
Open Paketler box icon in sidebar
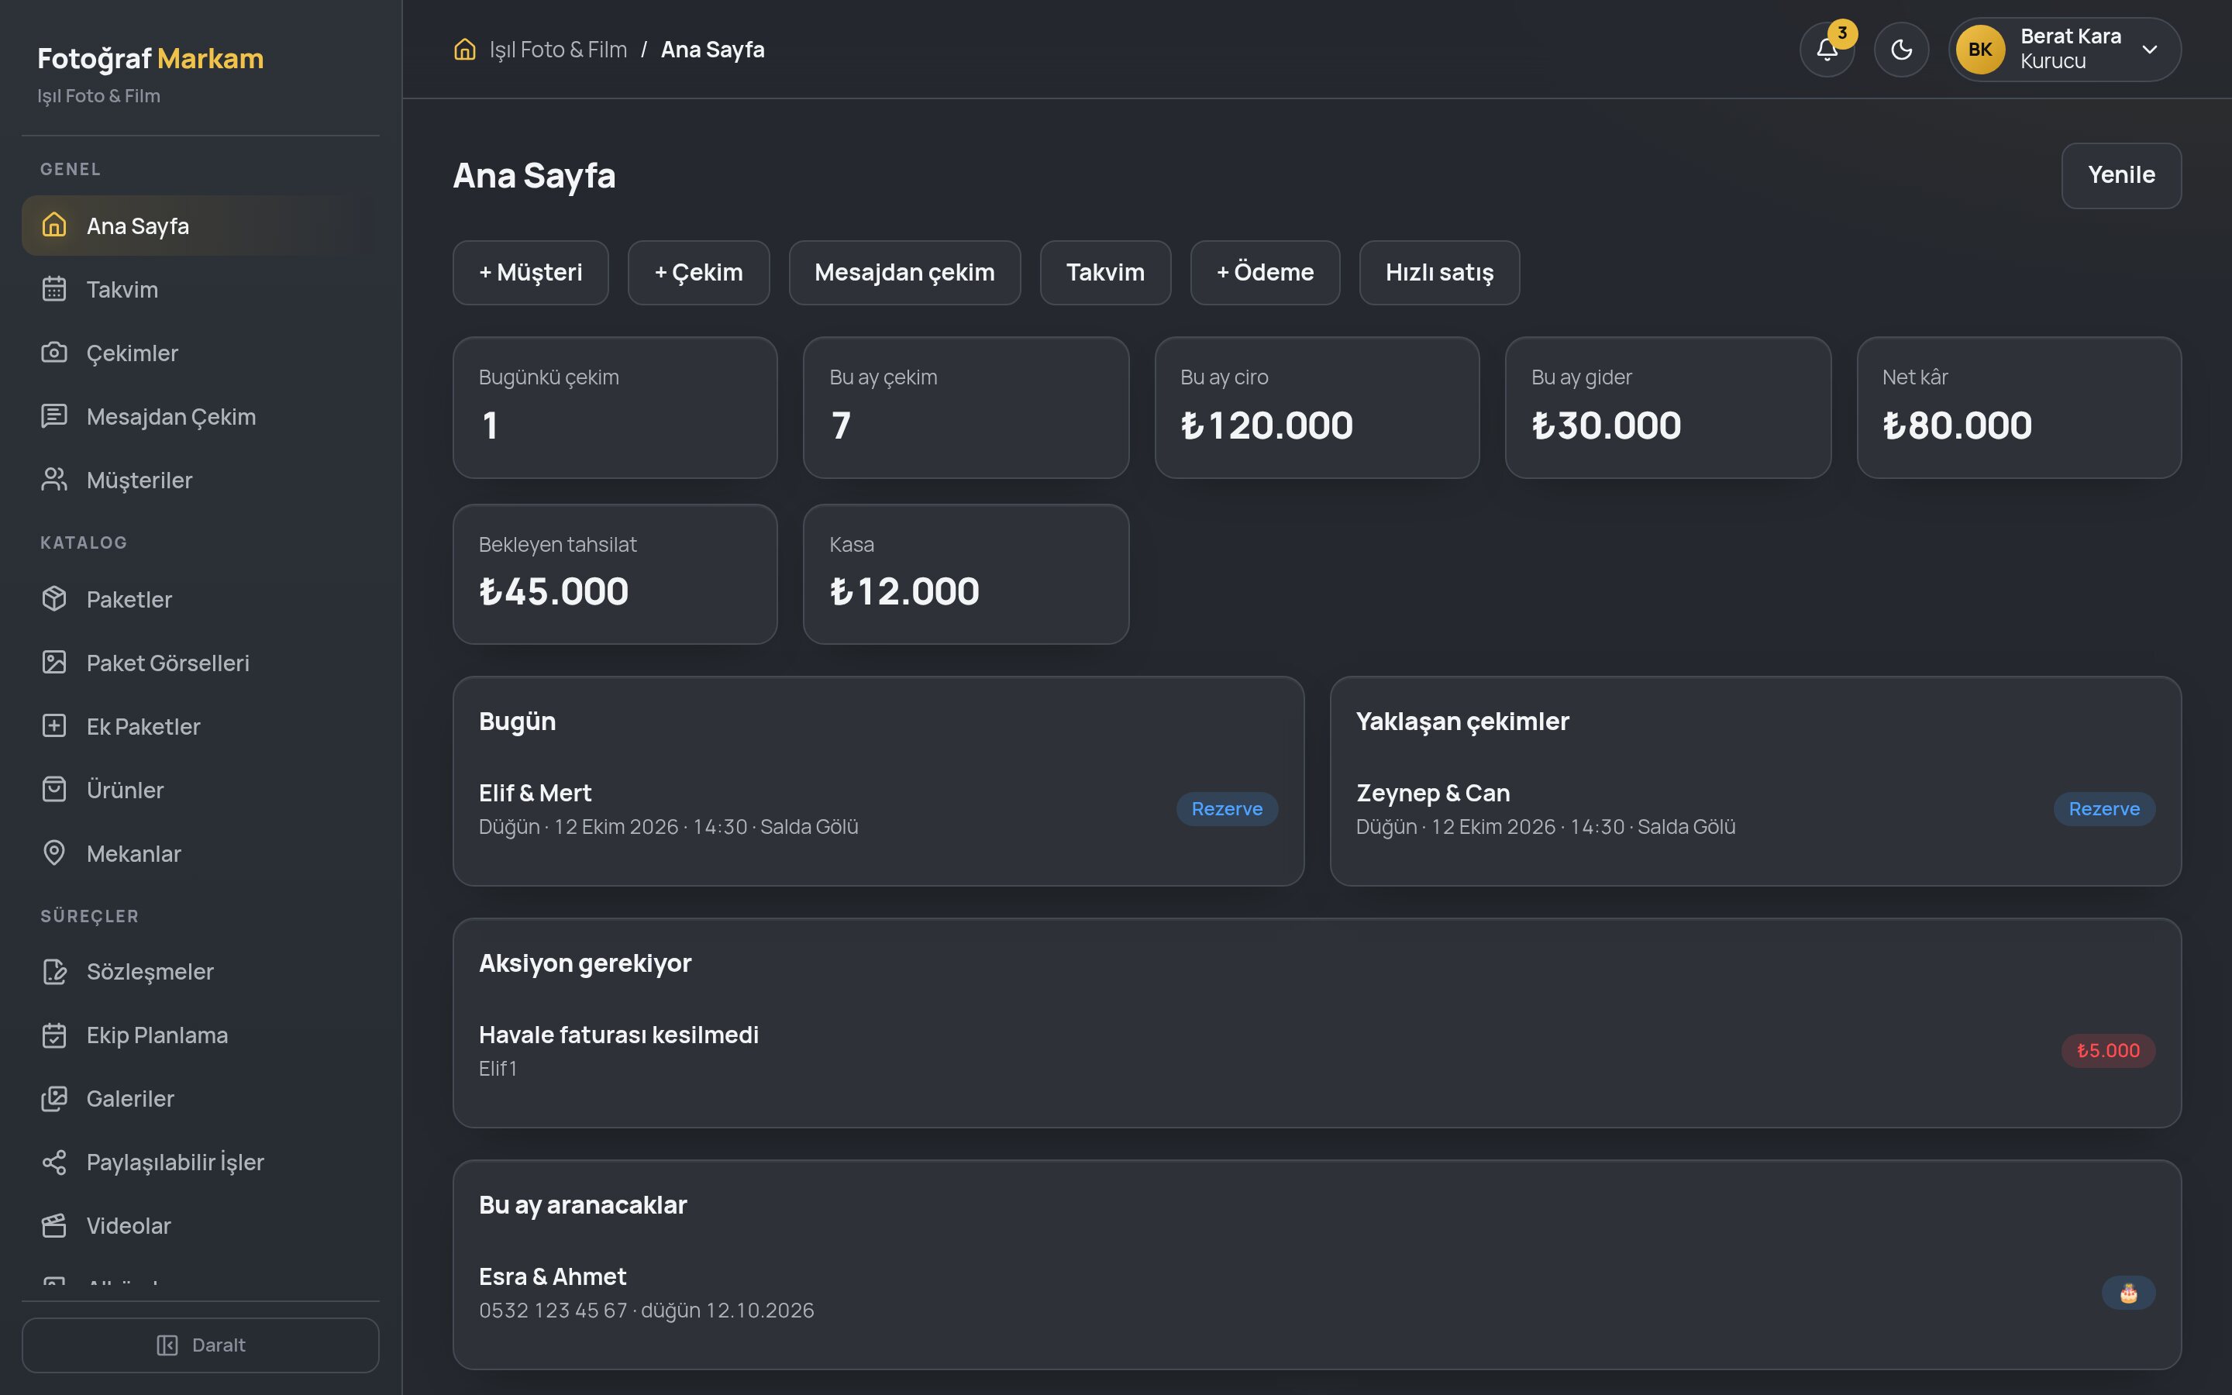point(54,599)
